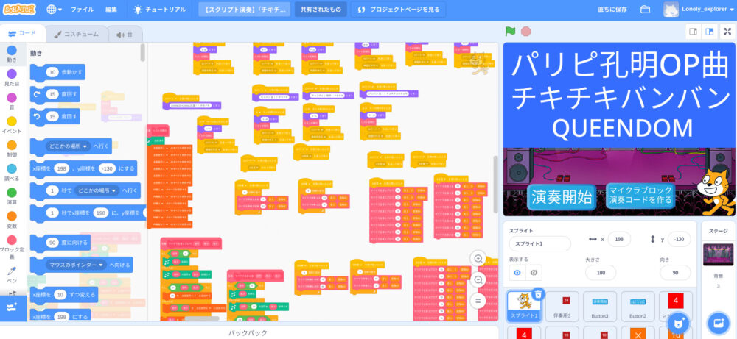Edit the sprite name field スプライト1
737x339 pixels.
(539, 244)
